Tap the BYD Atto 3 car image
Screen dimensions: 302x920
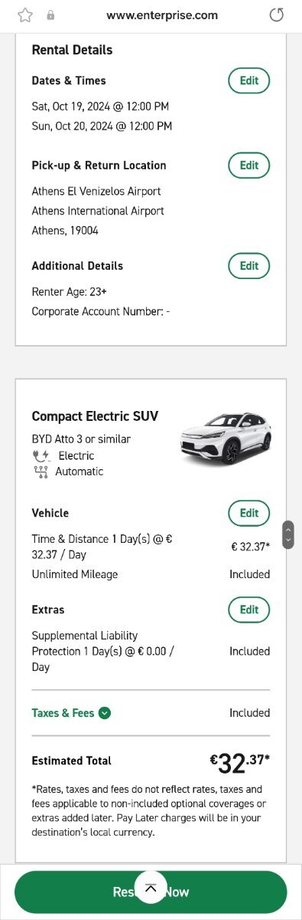[x=225, y=439]
